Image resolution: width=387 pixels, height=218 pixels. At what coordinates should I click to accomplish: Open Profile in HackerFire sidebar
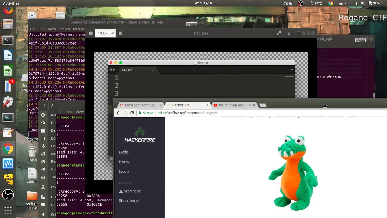coord(124,152)
